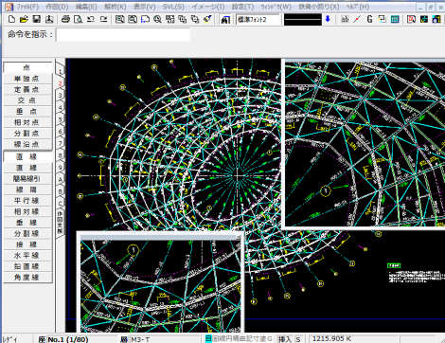Create a new file with the blank page icon
The height and width of the screenshot is (343, 445).
11,19
